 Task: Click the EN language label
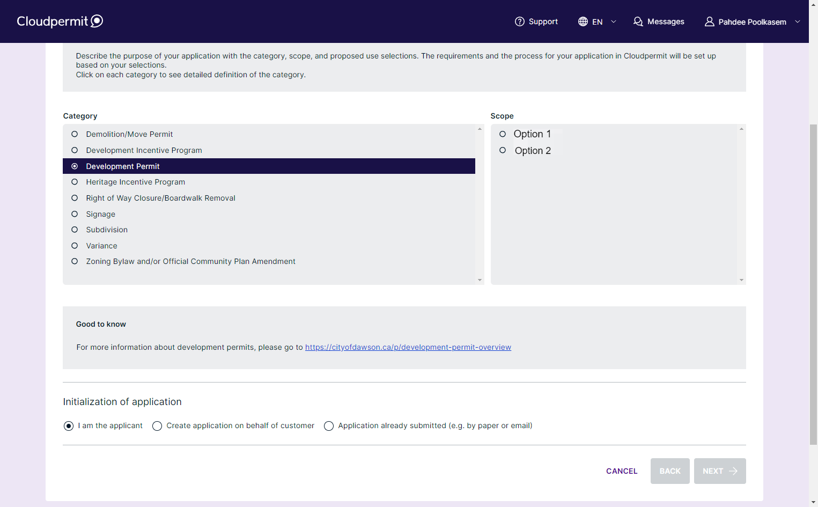point(597,22)
